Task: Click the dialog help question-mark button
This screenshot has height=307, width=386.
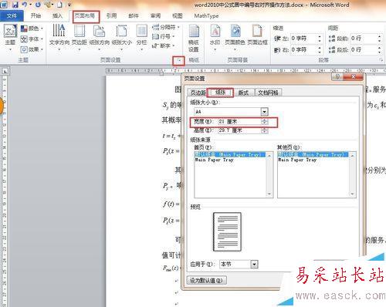Action: (x=337, y=76)
